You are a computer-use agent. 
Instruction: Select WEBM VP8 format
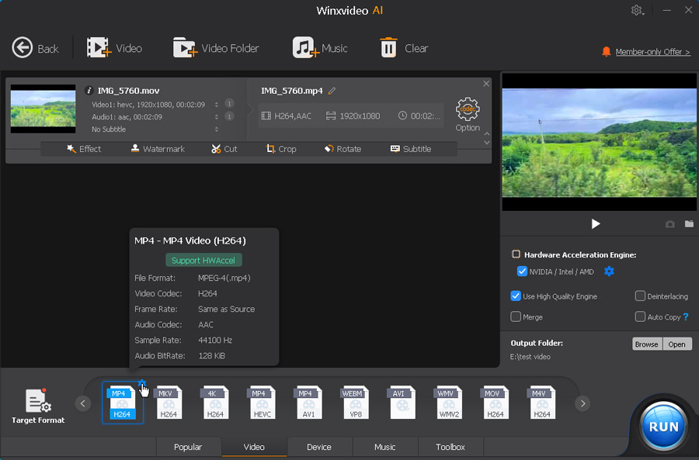point(355,403)
